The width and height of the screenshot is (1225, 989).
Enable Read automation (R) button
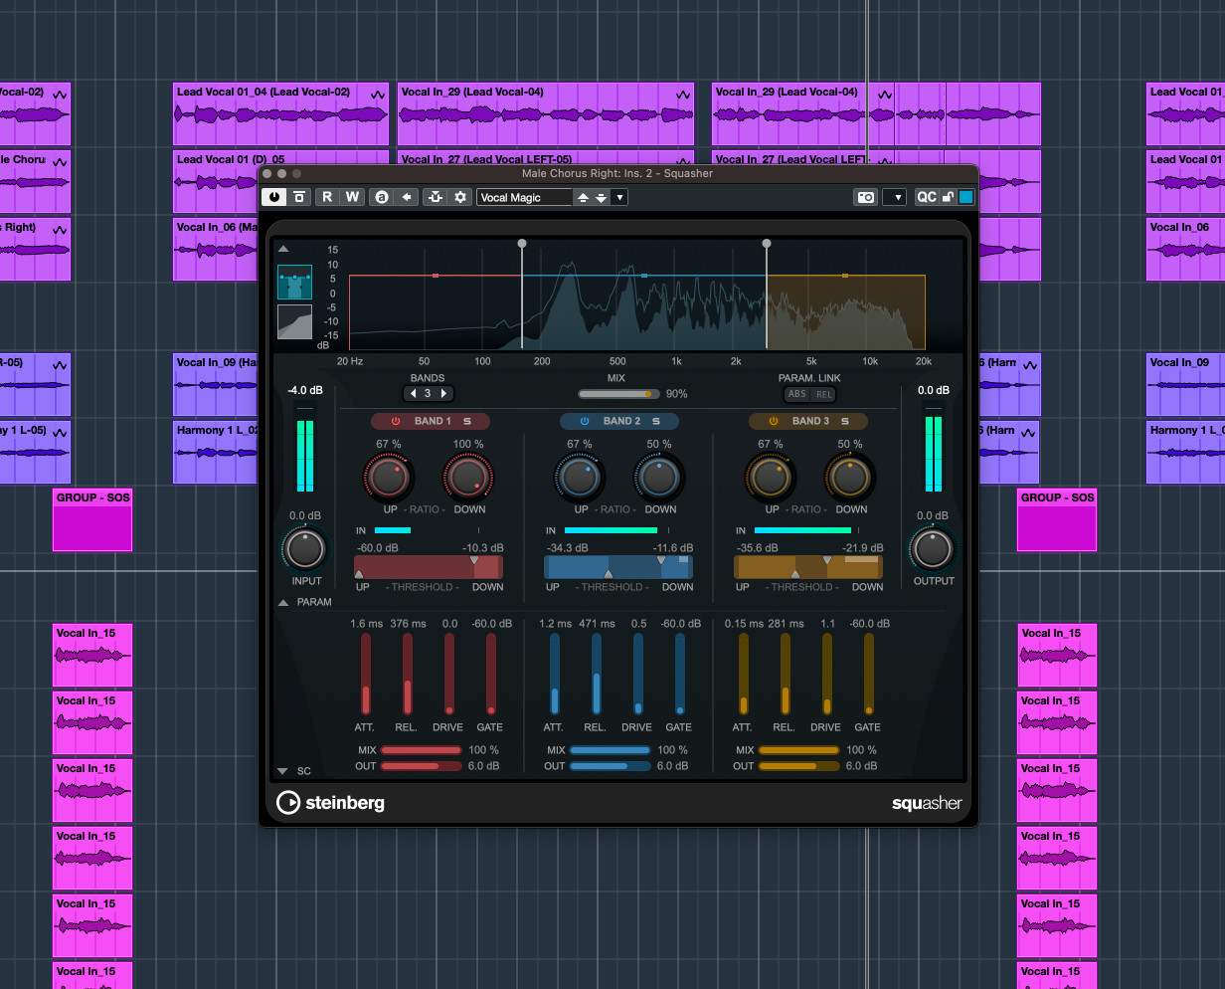(x=327, y=197)
